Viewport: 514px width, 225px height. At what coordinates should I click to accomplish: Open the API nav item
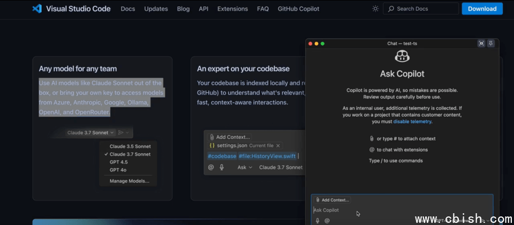203,9
